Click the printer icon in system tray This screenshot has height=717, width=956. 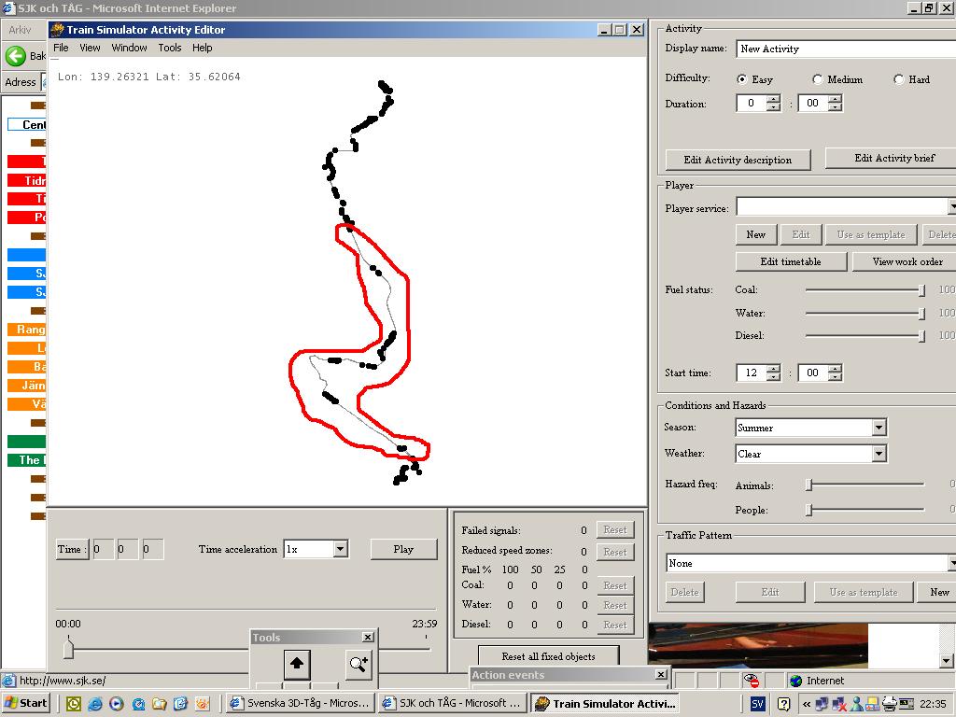[x=890, y=704]
